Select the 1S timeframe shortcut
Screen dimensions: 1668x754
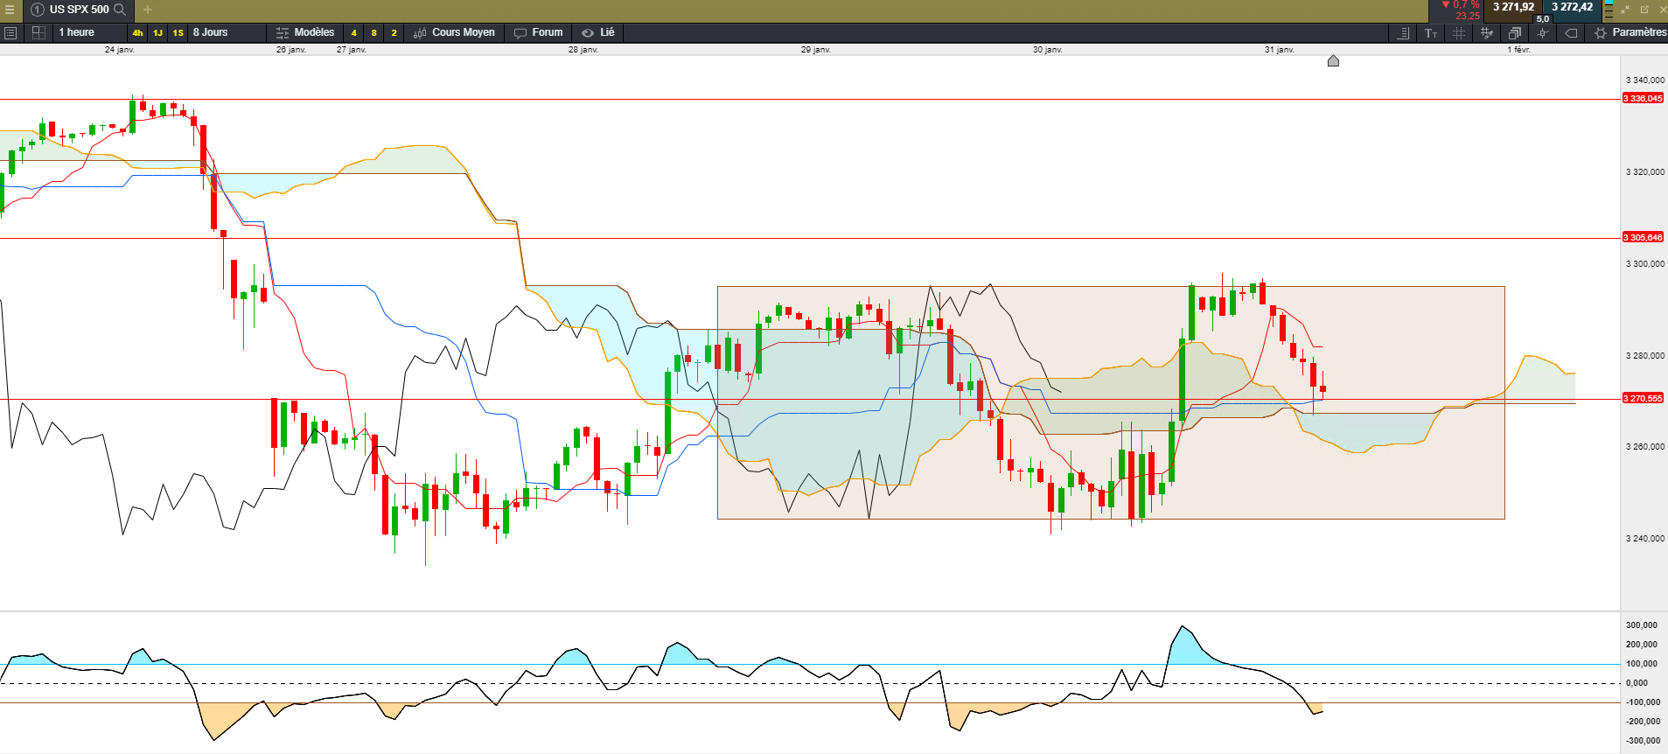point(178,32)
